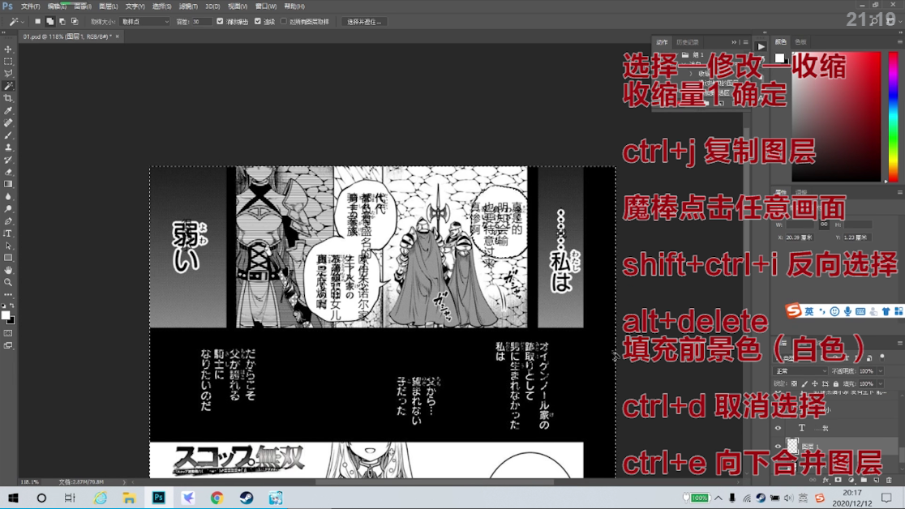
Task: Open the 填充 fill slider dropdown
Action: pos(880,383)
